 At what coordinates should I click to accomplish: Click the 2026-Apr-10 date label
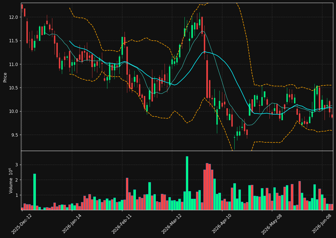(222, 224)
